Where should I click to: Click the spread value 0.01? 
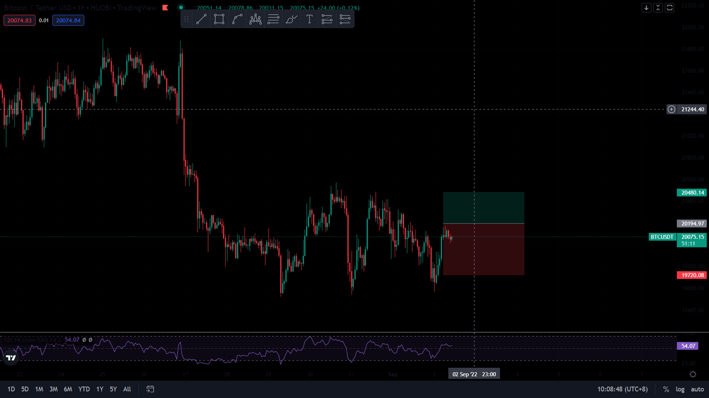pos(44,20)
